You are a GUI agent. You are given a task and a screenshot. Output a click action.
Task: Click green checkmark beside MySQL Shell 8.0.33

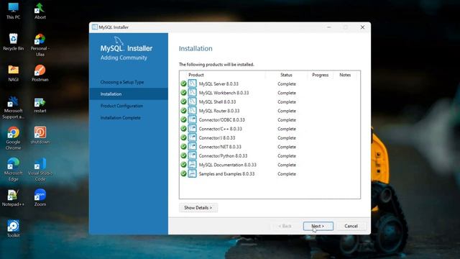184,101
